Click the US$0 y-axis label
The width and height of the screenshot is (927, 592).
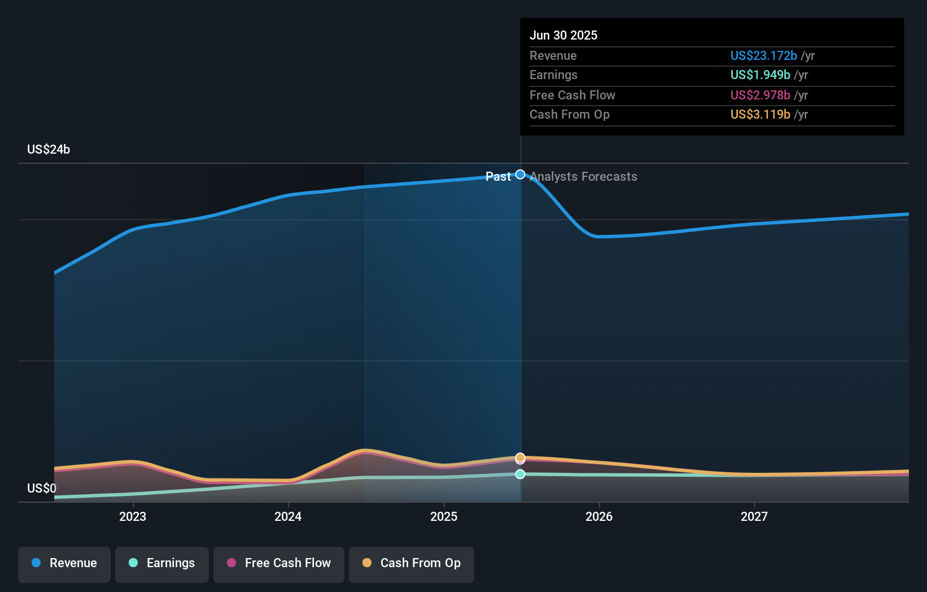click(x=42, y=488)
